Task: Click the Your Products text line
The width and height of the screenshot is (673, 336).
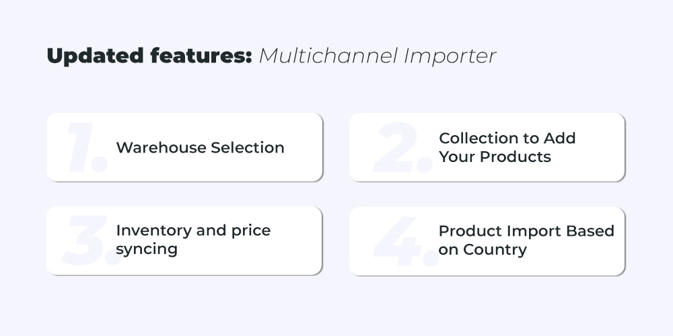Action: [x=495, y=157]
